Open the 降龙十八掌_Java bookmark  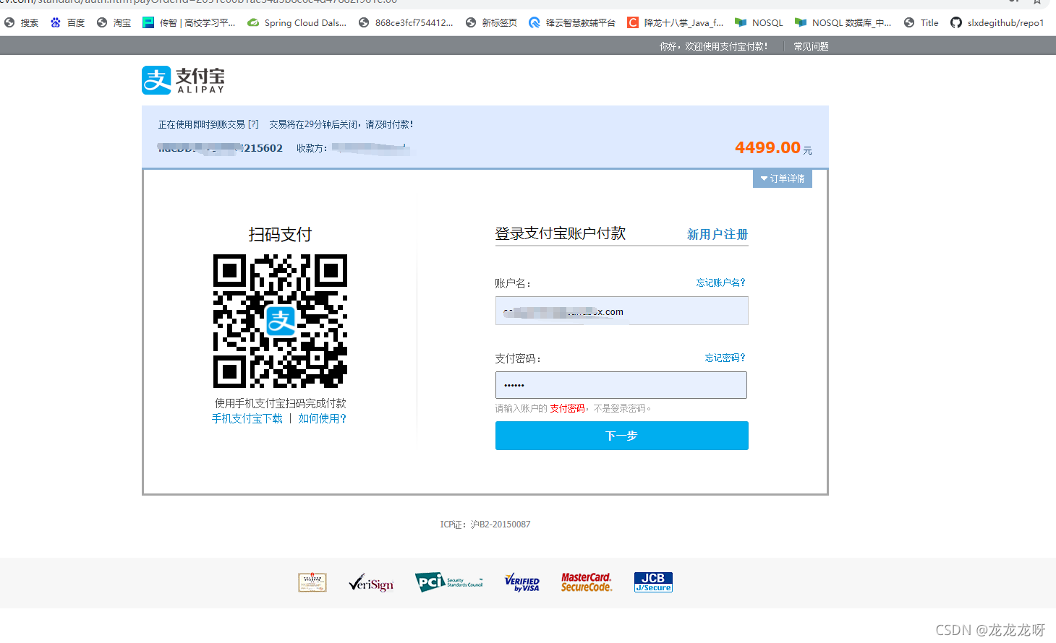coord(676,23)
